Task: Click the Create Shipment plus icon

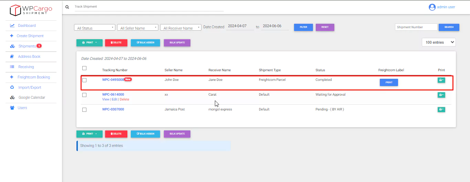Action: pos(12,36)
